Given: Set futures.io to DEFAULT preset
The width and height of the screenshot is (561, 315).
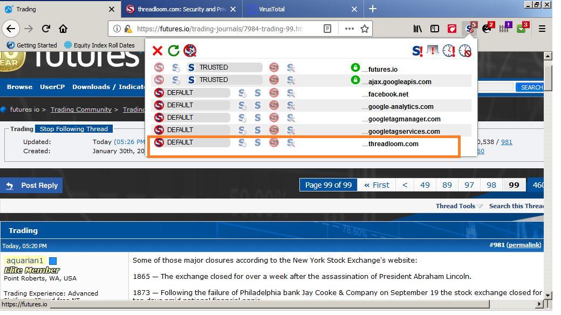Looking at the screenshot, I should [x=159, y=67].
